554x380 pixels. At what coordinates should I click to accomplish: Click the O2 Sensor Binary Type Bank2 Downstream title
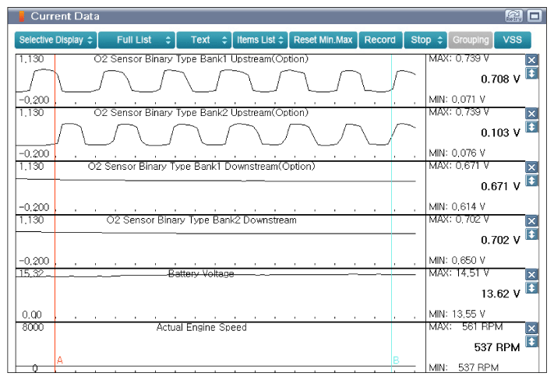[201, 220]
